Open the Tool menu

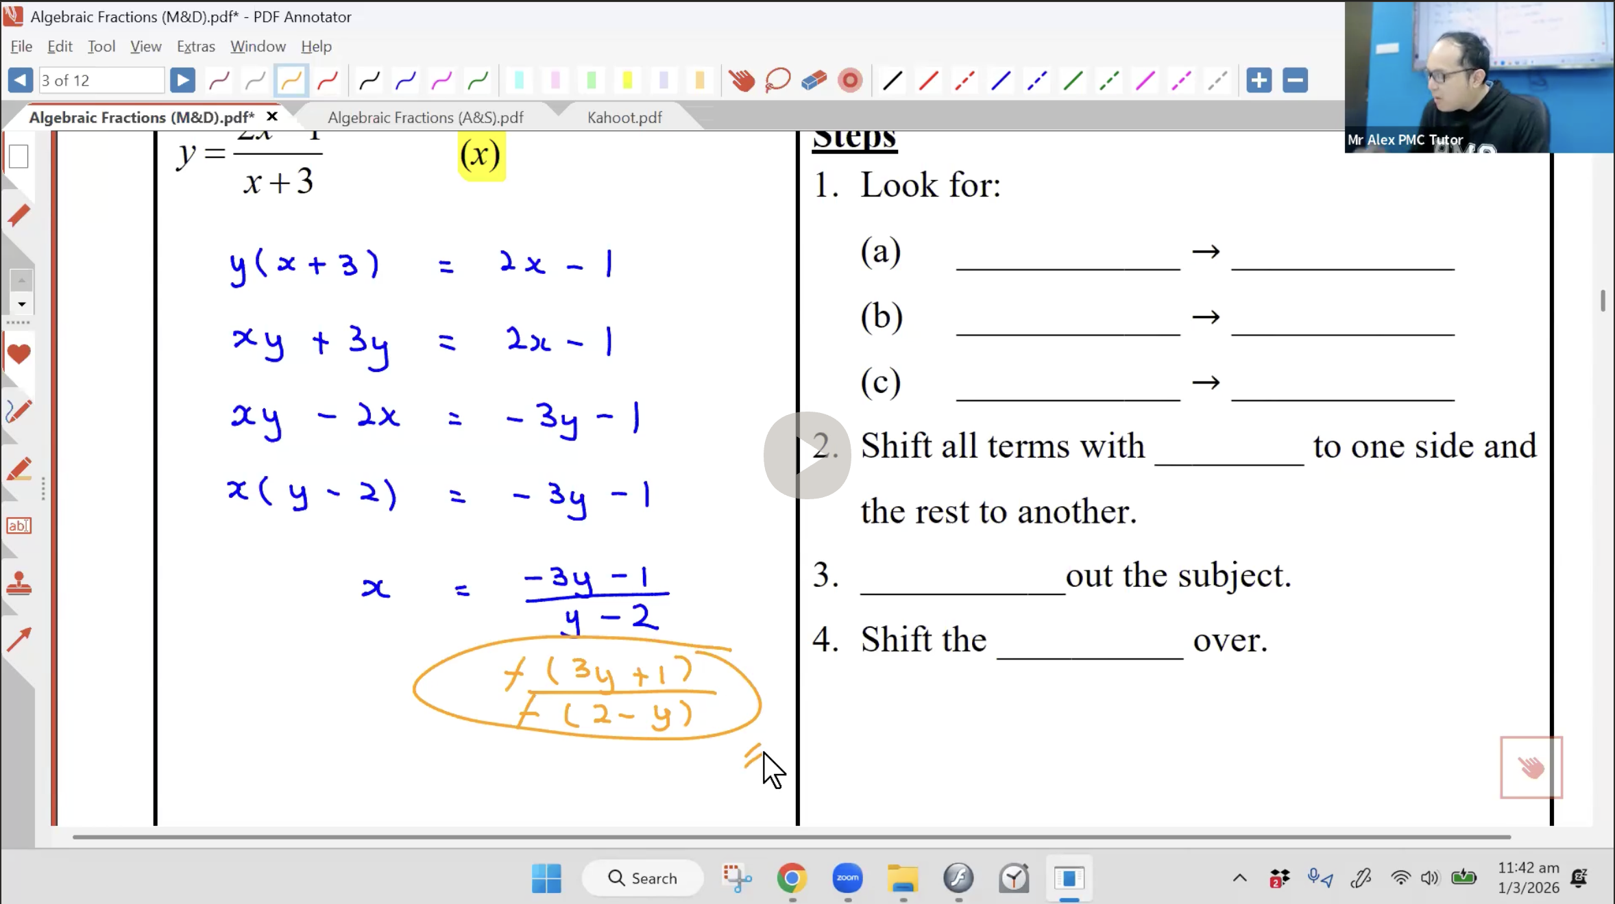(x=101, y=46)
